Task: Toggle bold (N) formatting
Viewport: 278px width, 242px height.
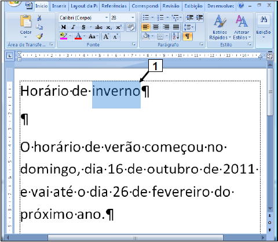Action: pyautogui.click(x=64, y=27)
